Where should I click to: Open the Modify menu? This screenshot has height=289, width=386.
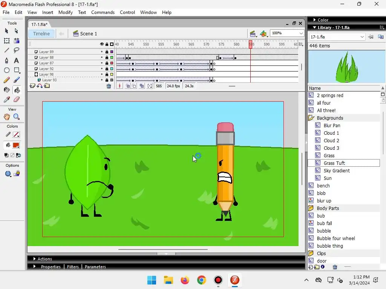pyautogui.click(x=66, y=12)
